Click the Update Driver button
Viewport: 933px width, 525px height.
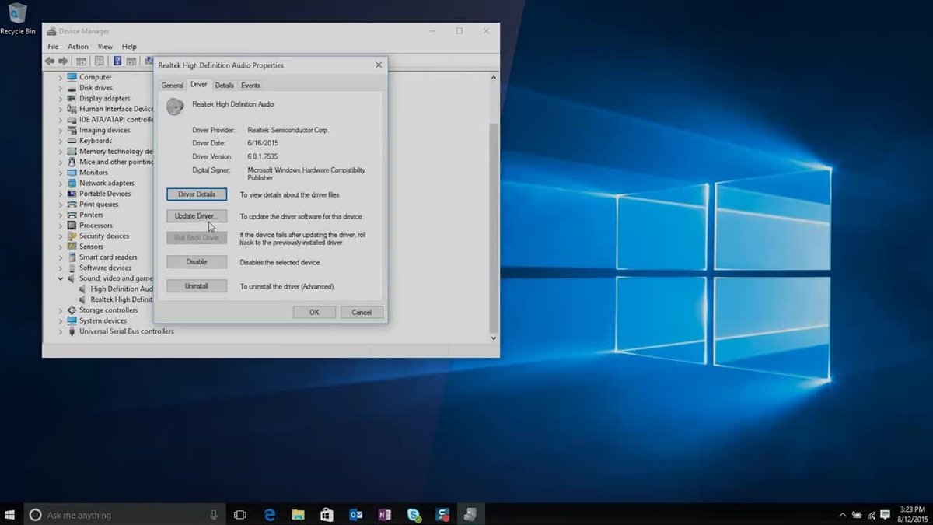click(x=196, y=215)
